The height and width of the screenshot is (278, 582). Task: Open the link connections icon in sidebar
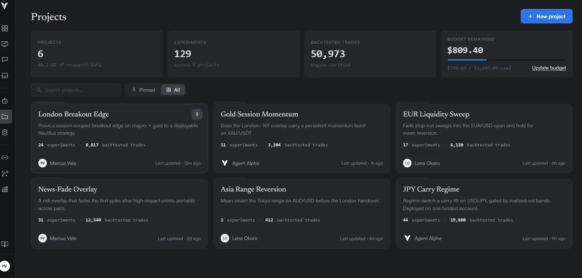[5, 158]
